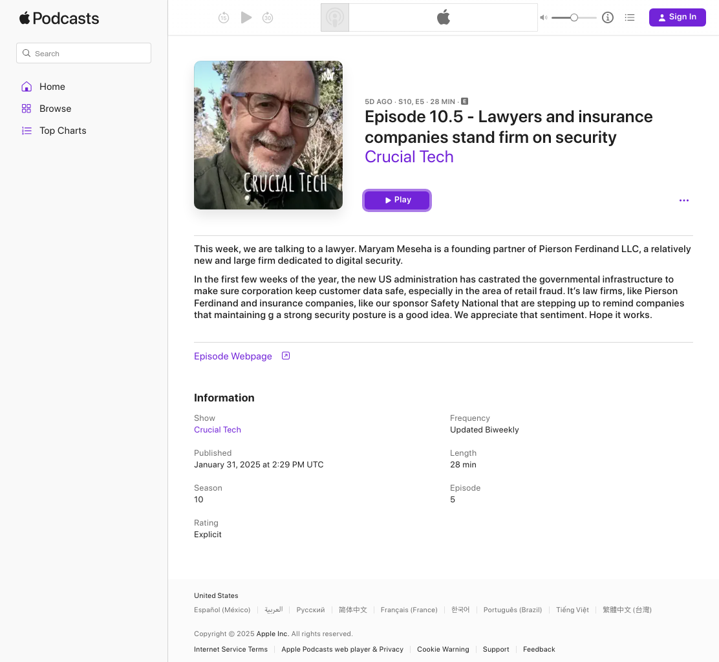Select the United States region link

[x=216, y=595]
